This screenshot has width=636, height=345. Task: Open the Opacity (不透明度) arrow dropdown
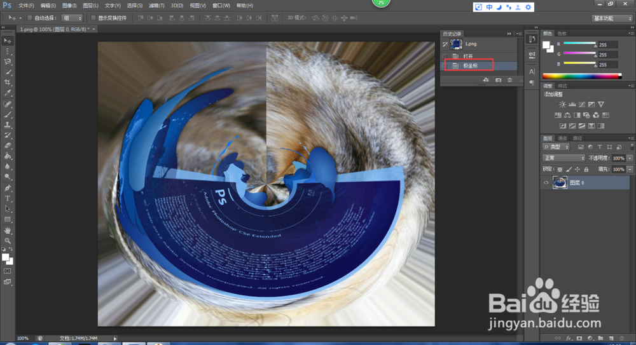(x=630, y=158)
